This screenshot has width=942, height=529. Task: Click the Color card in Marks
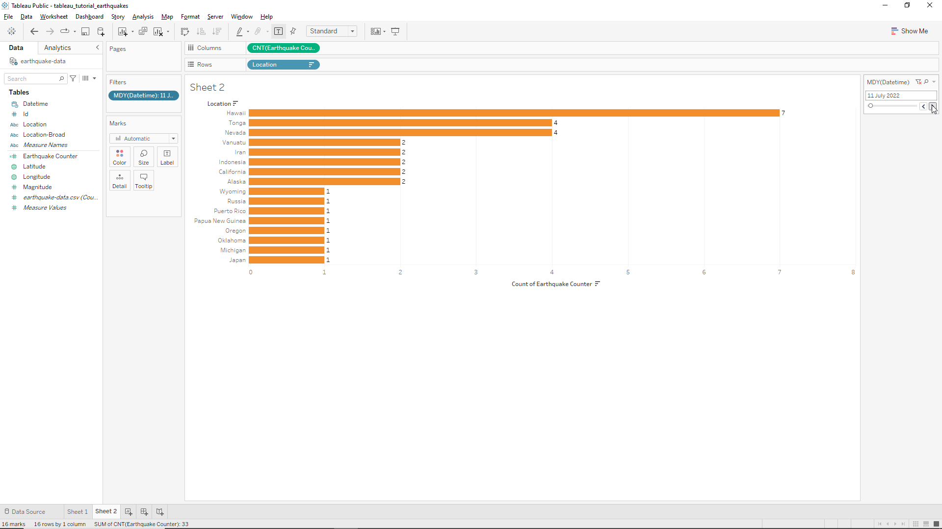point(119,157)
